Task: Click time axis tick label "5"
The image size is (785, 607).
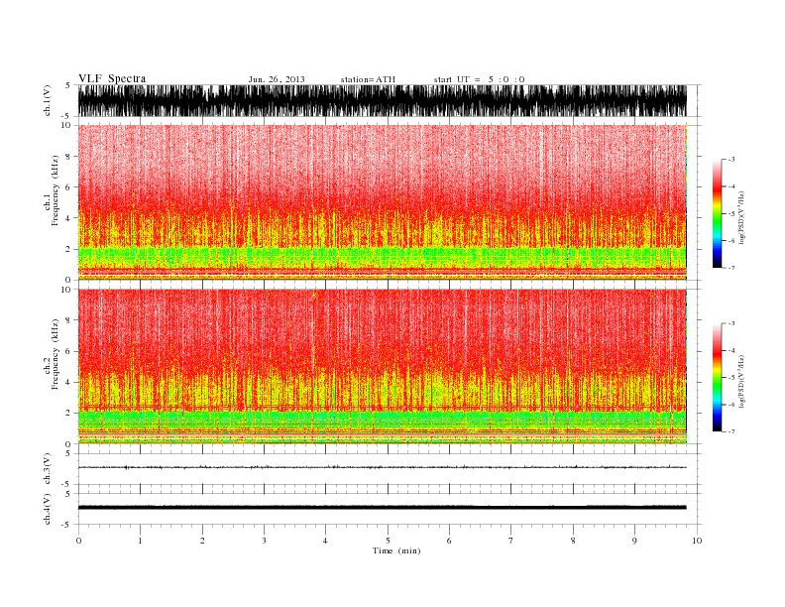Action: (x=388, y=541)
